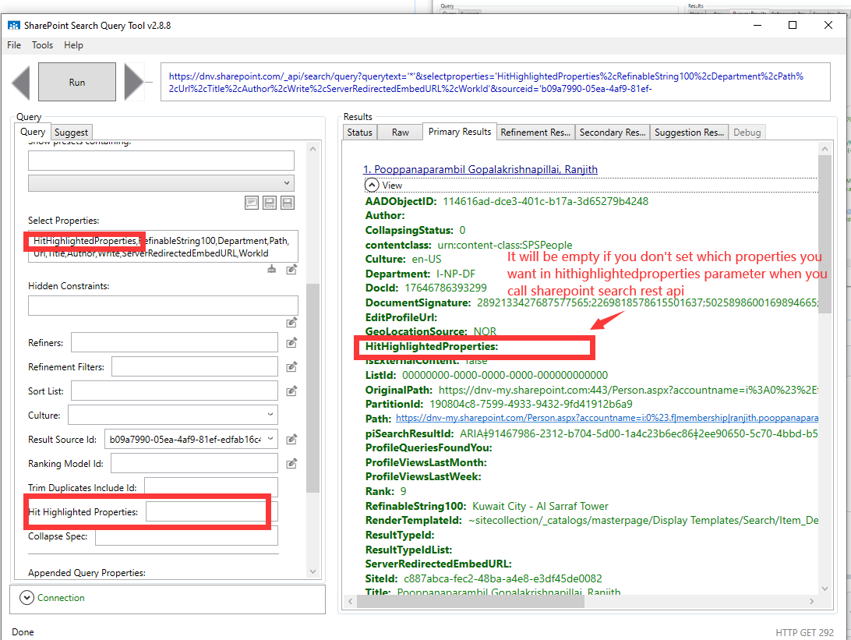Viewport: 851px width, 640px height.
Task: Click the brush icon under Select Properties
Action: 271,269
